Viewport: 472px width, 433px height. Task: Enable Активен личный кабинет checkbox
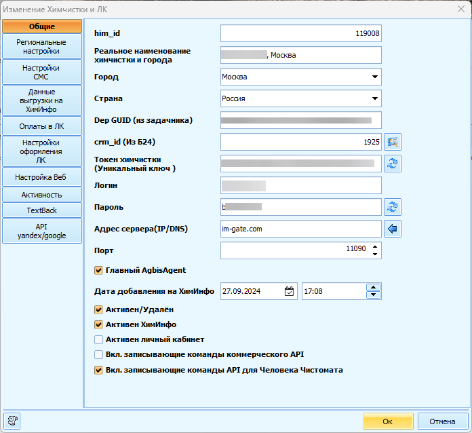99,339
